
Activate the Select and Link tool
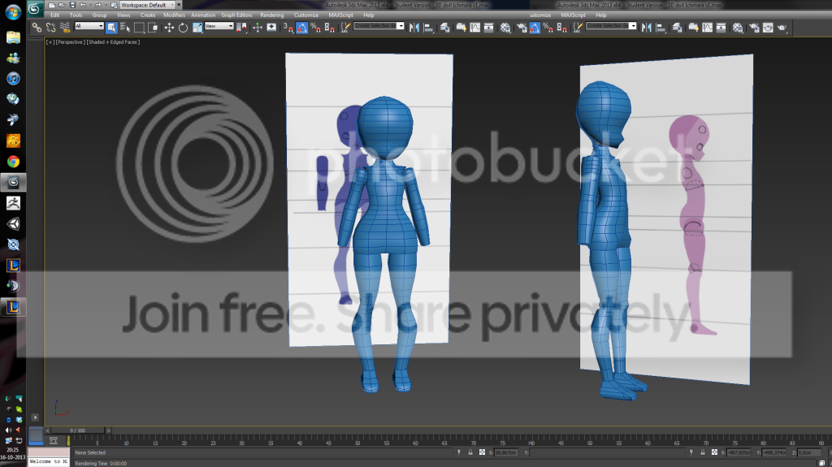(37, 28)
